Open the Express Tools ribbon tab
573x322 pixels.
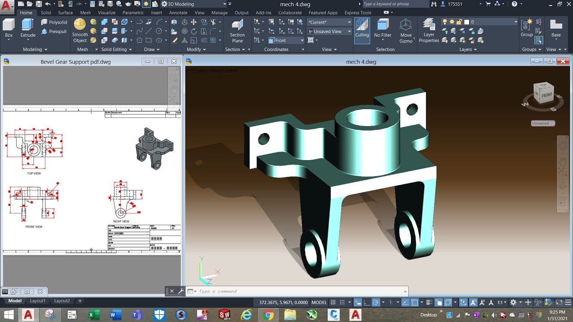point(358,13)
